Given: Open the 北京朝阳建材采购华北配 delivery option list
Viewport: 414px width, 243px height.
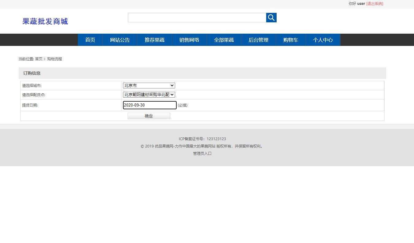Looking at the screenshot, I should [x=149, y=95].
